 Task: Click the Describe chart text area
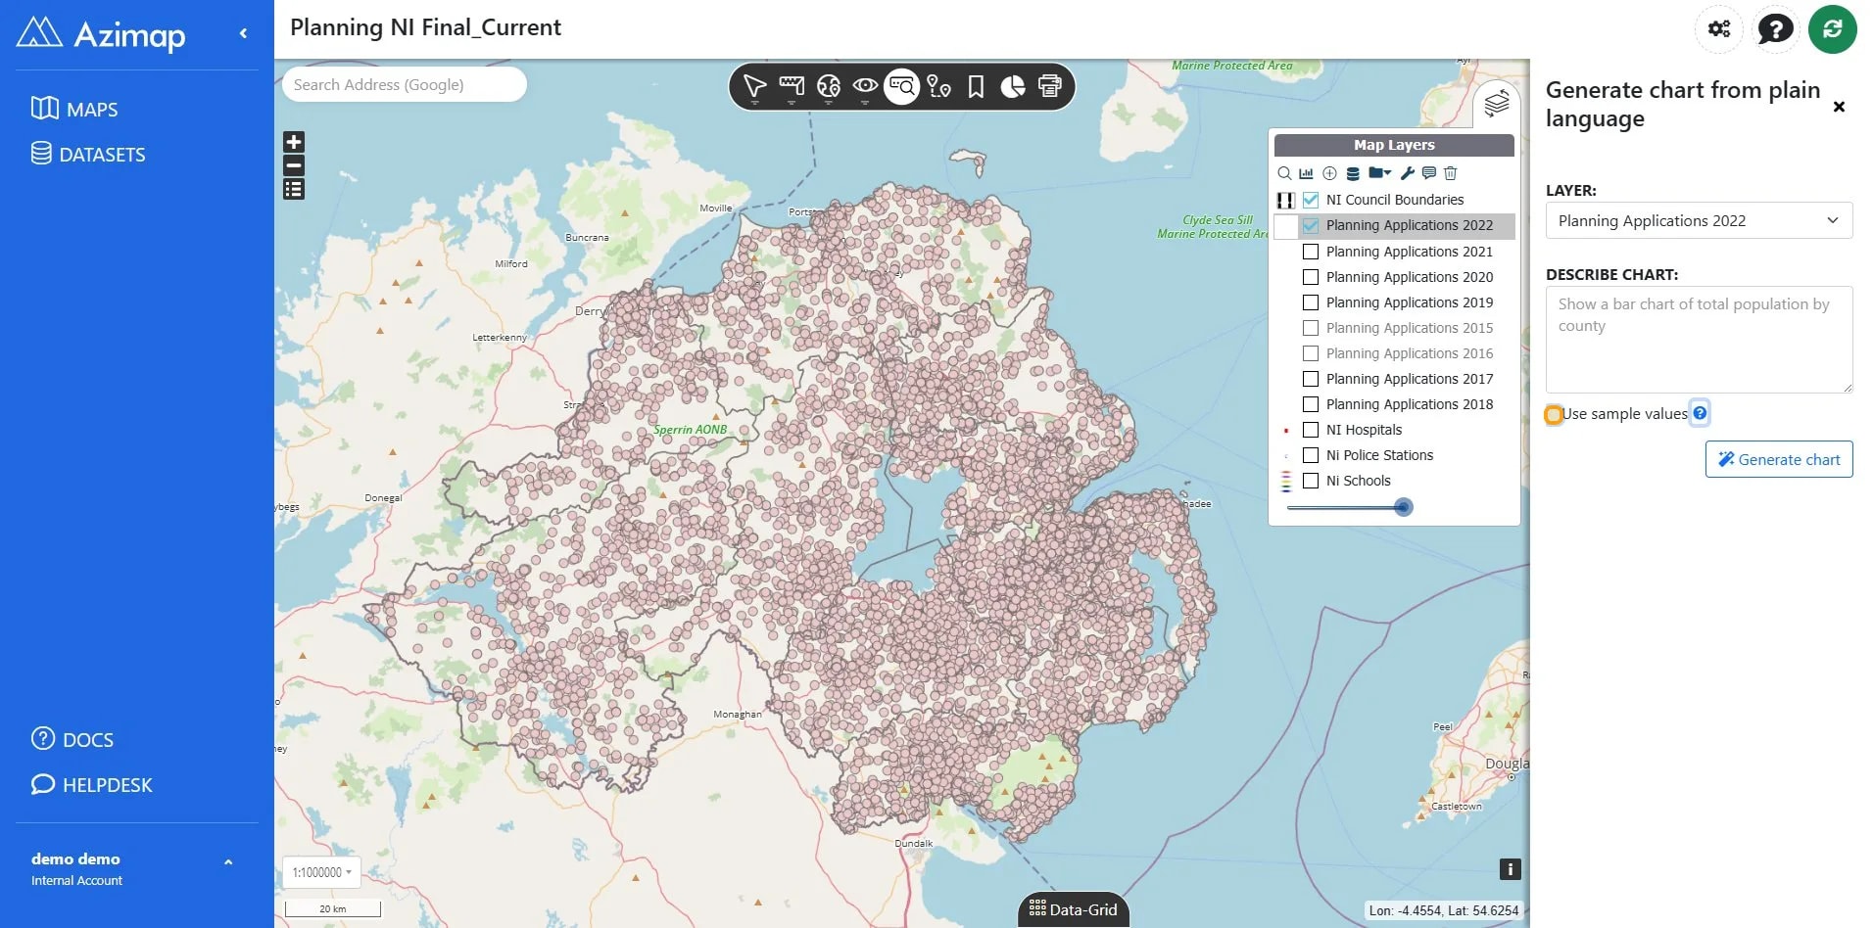pyautogui.click(x=1699, y=340)
